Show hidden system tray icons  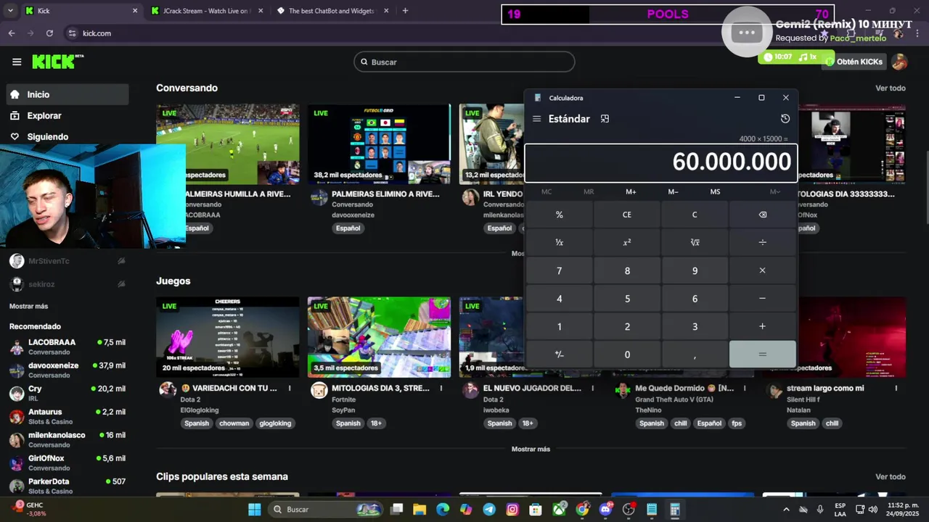click(x=785, y=510)
